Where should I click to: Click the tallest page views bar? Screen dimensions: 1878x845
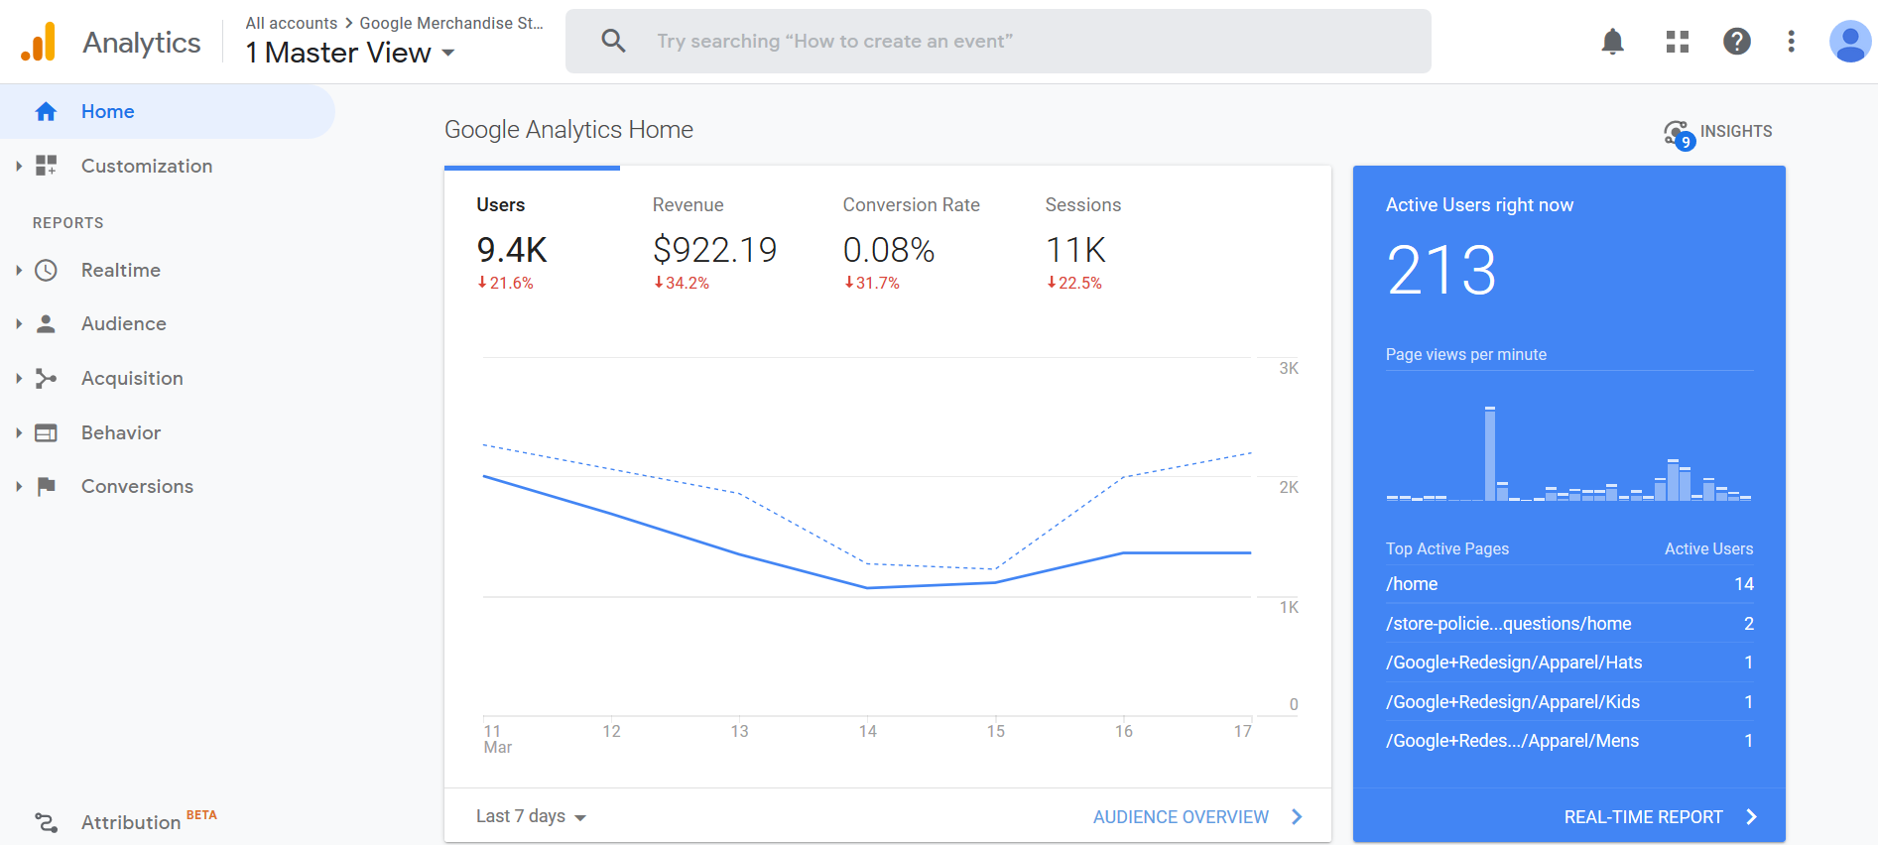coord(1490,453)
